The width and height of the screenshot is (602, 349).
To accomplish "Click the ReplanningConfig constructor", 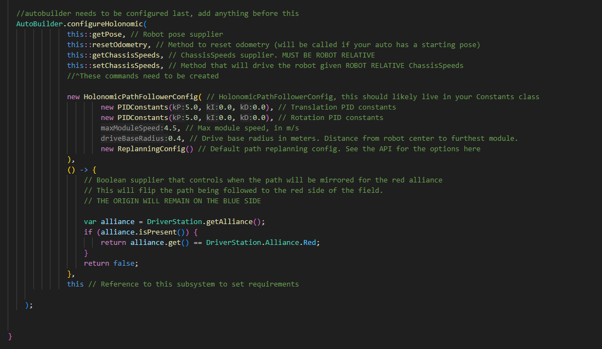I will tap(151, 148).
